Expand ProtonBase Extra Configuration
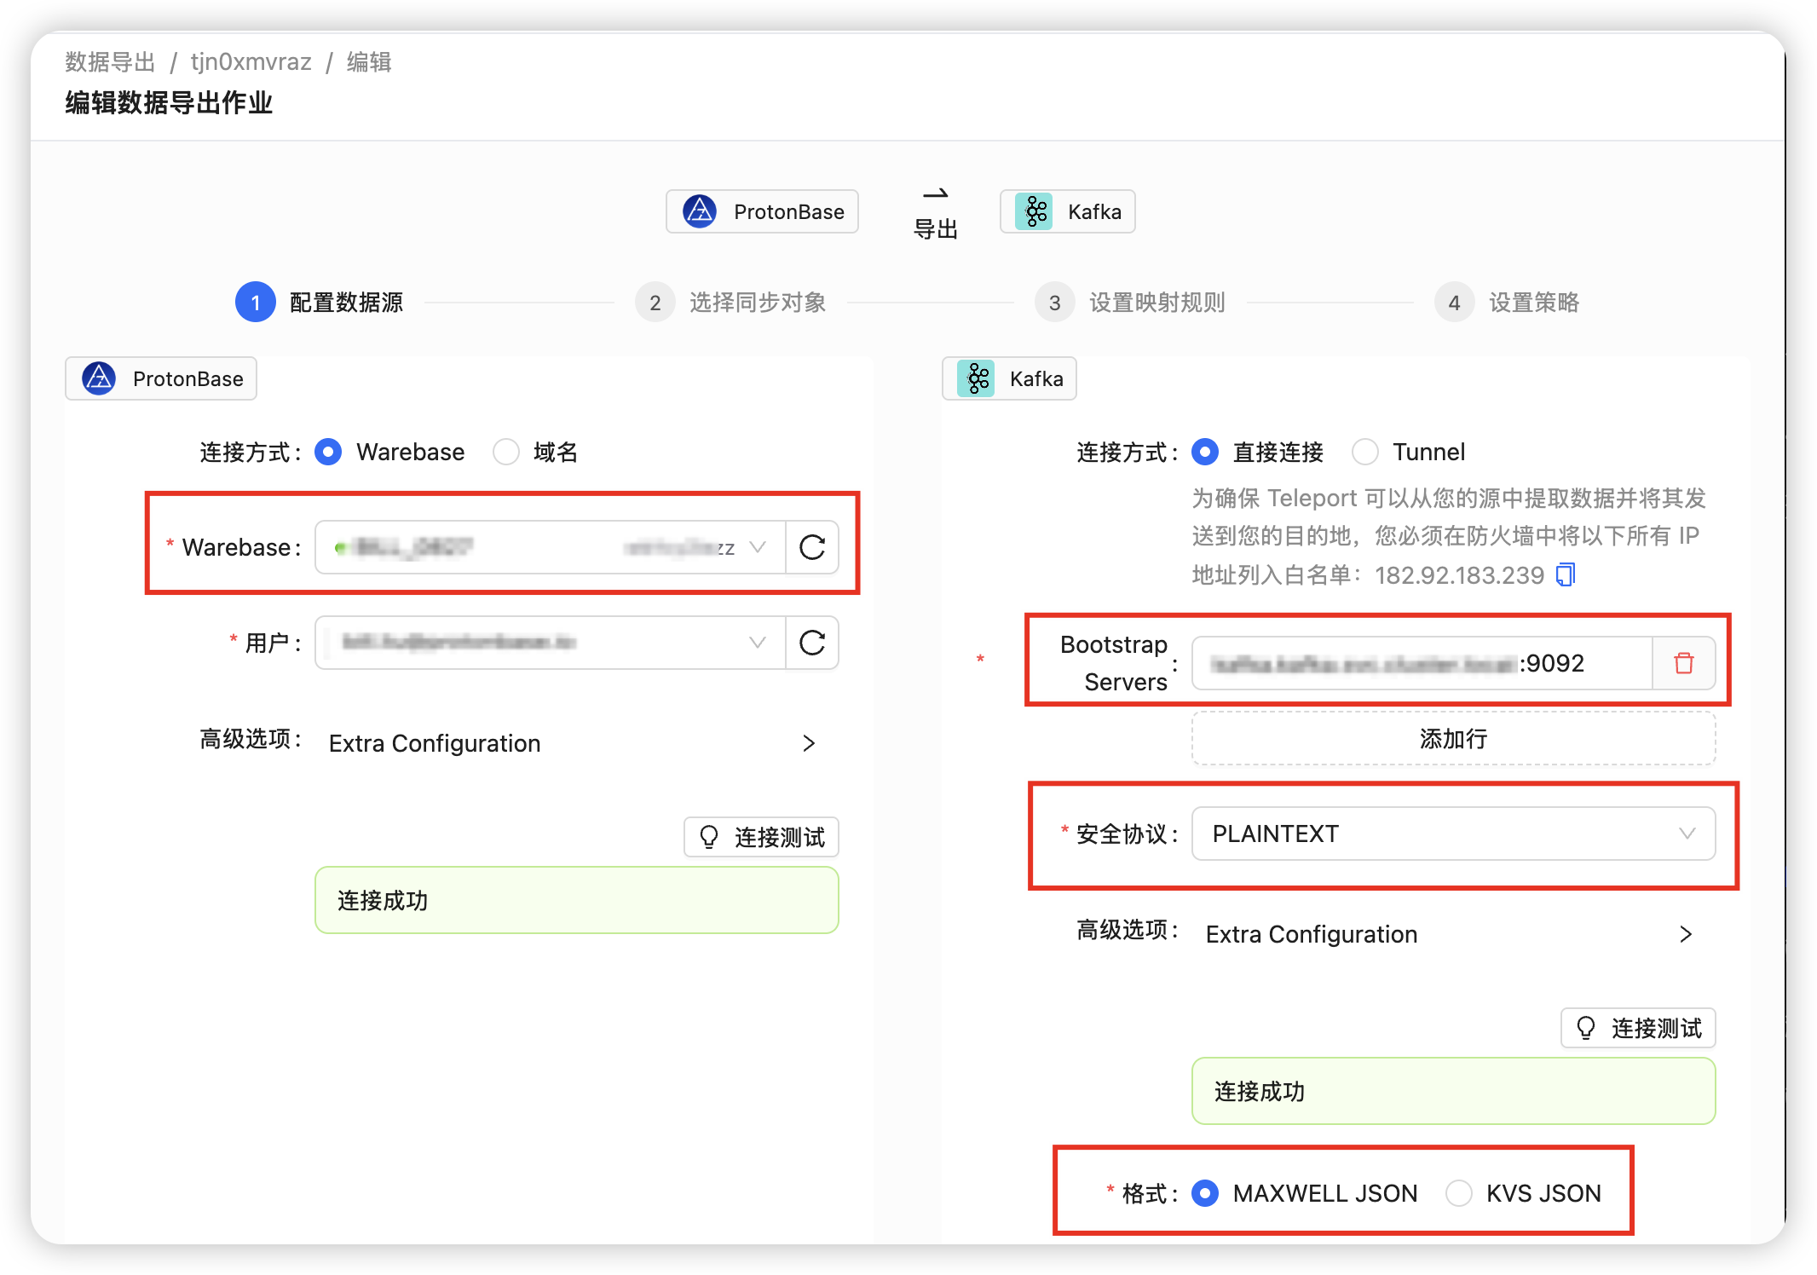 coord(576,743)
